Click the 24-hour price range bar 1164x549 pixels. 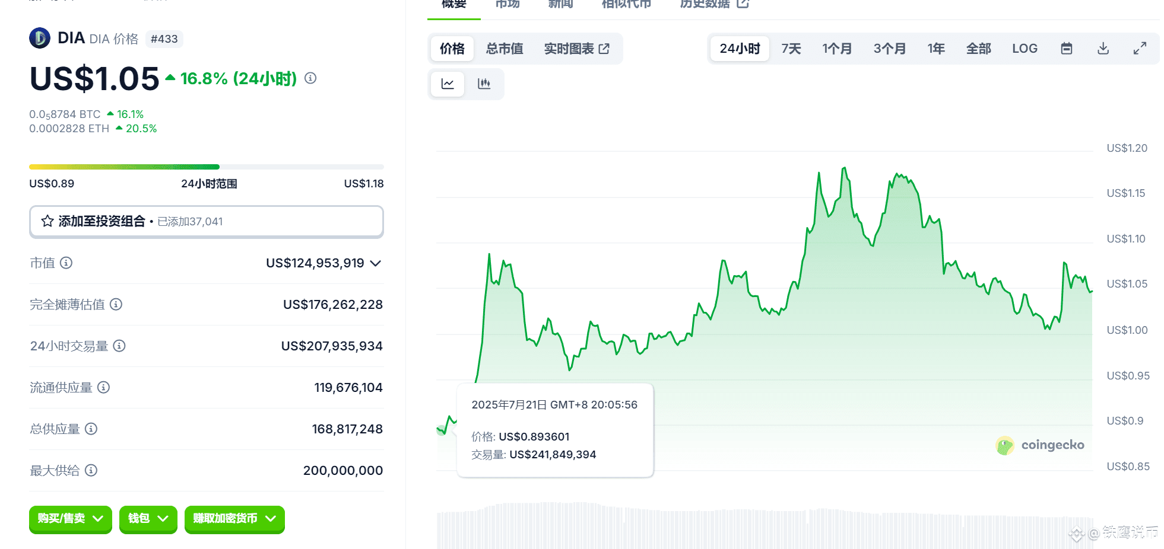pos(206,167)
